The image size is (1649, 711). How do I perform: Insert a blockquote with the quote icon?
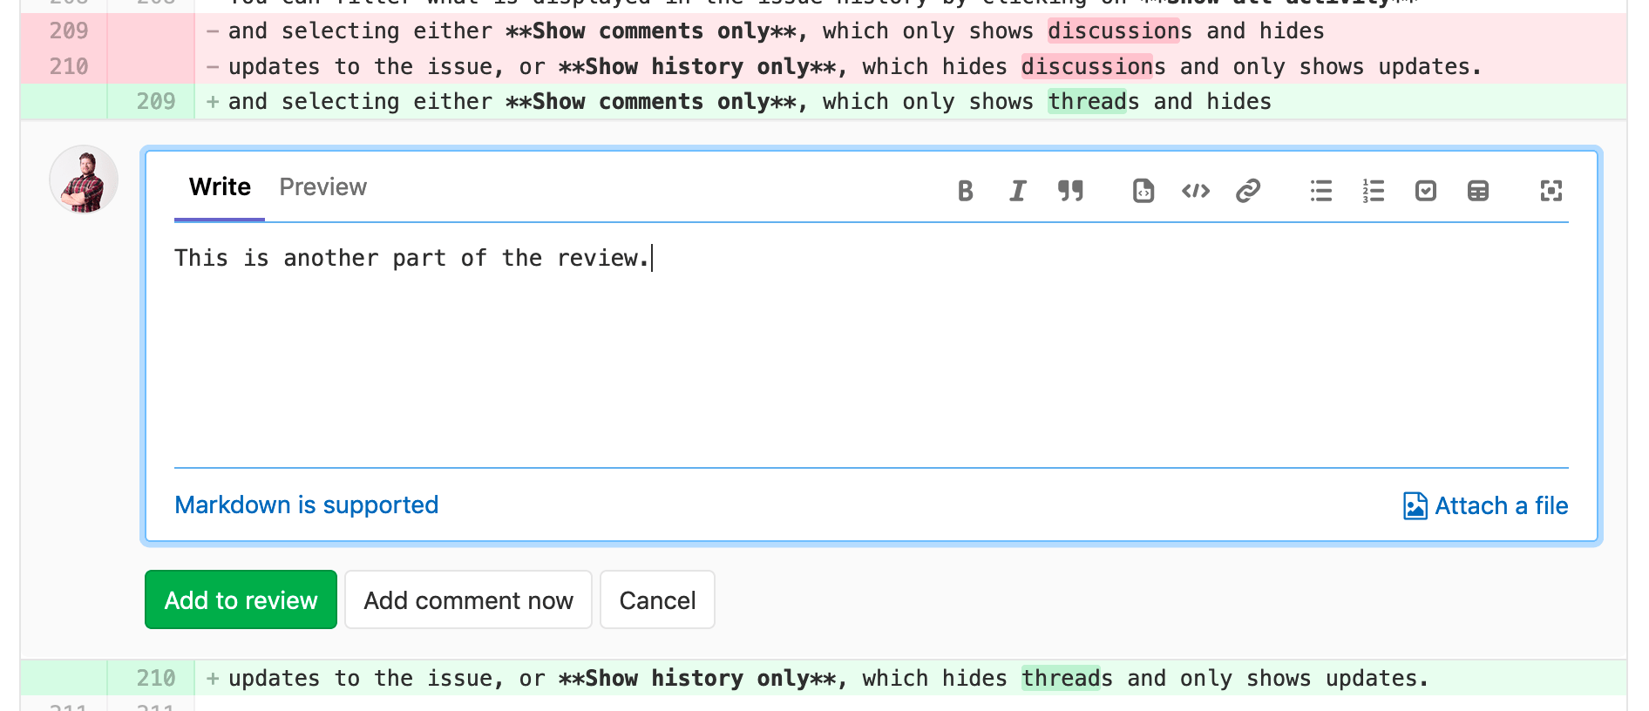click(1070, 191)
